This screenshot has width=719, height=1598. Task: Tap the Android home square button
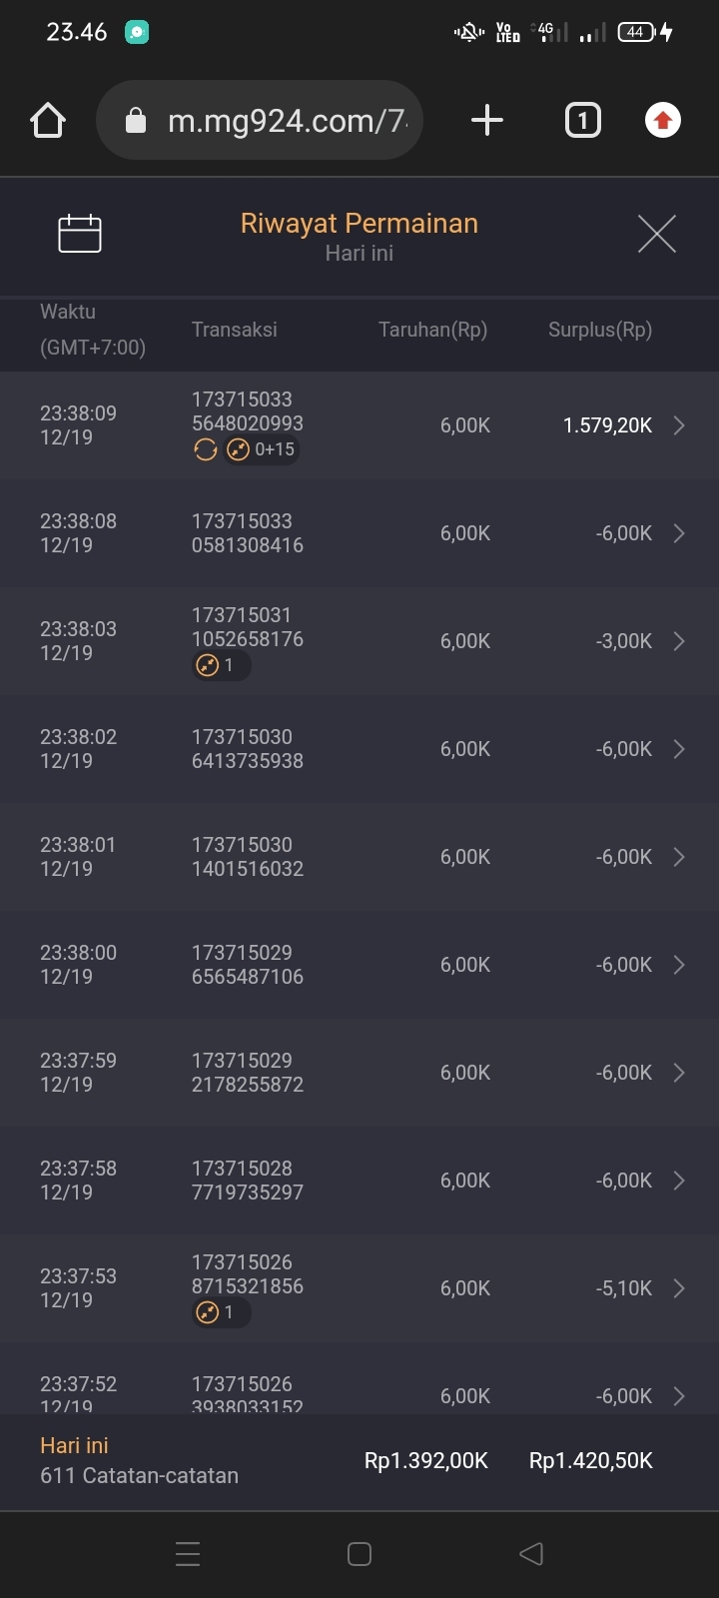[x=359, y=1554]
